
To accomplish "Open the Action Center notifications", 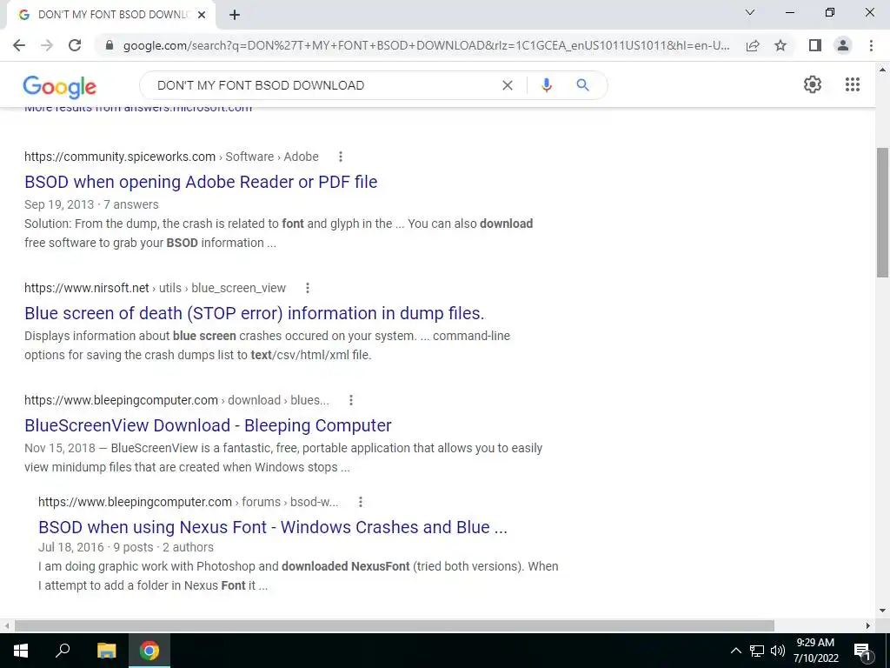I will coord(862,651).
